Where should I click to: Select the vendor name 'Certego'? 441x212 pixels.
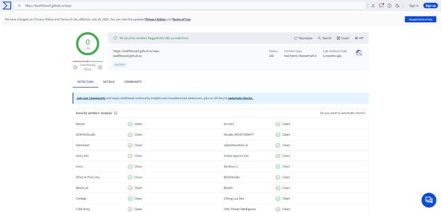(81, 198)
